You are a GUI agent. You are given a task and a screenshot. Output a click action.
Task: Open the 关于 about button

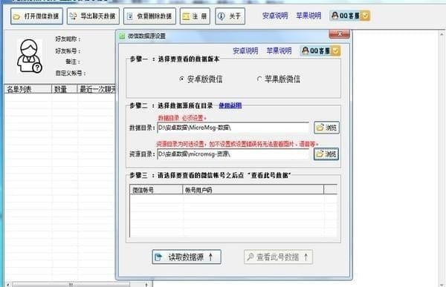point(230,16)
